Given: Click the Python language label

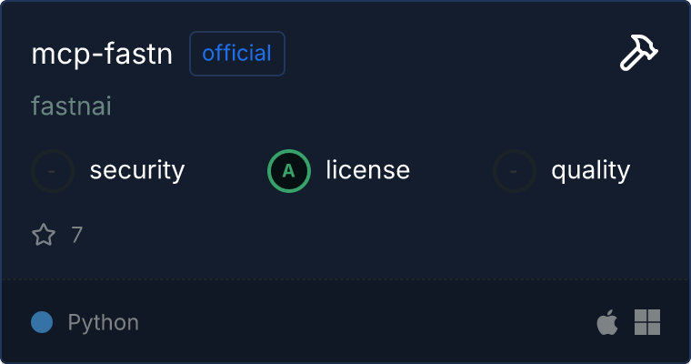Looking at the screenshot, I should 103,322.
